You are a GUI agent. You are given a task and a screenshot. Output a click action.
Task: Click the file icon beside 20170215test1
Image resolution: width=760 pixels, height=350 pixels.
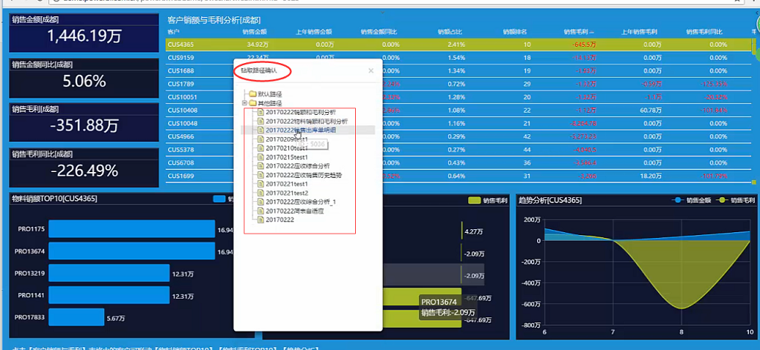(x=261, y=156)
